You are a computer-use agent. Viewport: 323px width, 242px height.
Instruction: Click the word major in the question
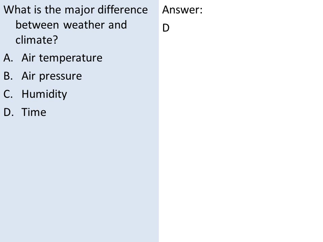(79, 10)
